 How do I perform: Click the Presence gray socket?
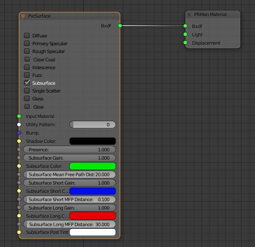click(x=19, y=149)
